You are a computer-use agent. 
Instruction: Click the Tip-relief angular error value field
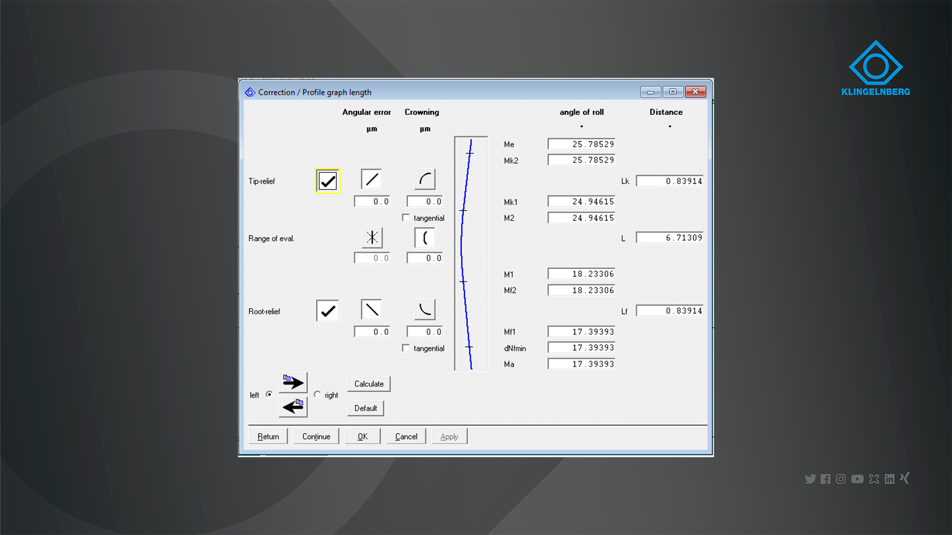click(372, 202)
